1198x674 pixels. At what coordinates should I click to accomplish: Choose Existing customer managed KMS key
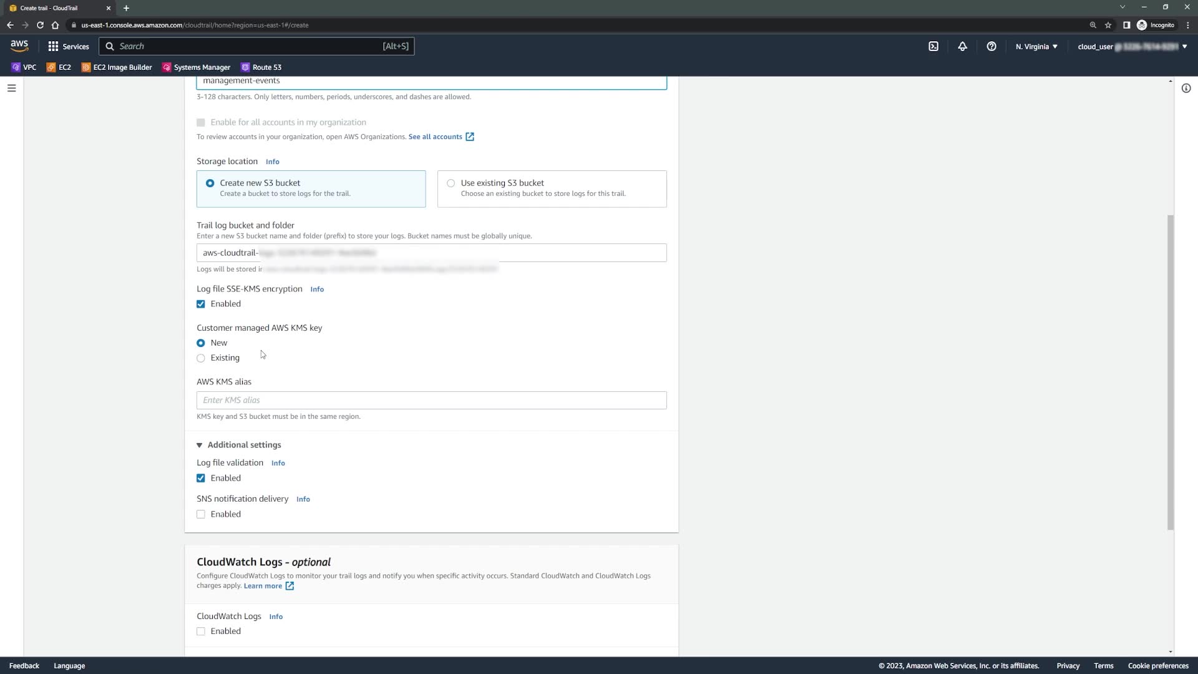(x=201, y=358)
